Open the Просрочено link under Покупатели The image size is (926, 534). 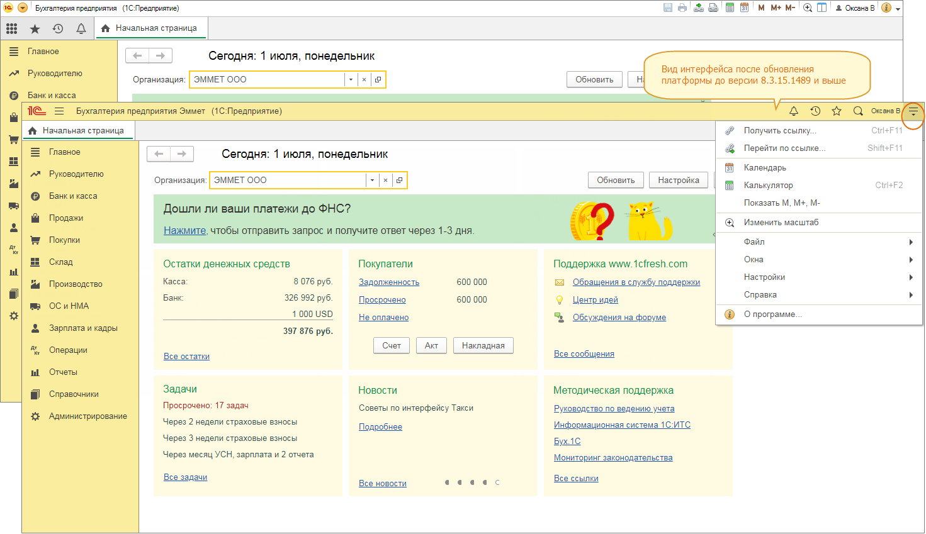tap(382, 300)
